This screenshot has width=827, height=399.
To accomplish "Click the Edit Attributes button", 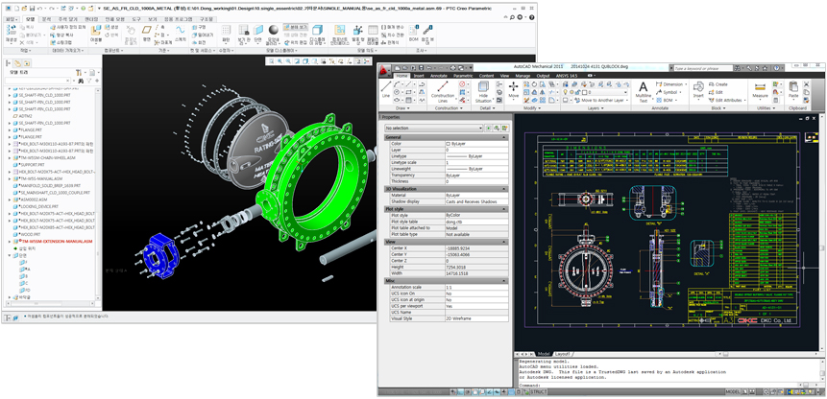I will pos(725,100).
